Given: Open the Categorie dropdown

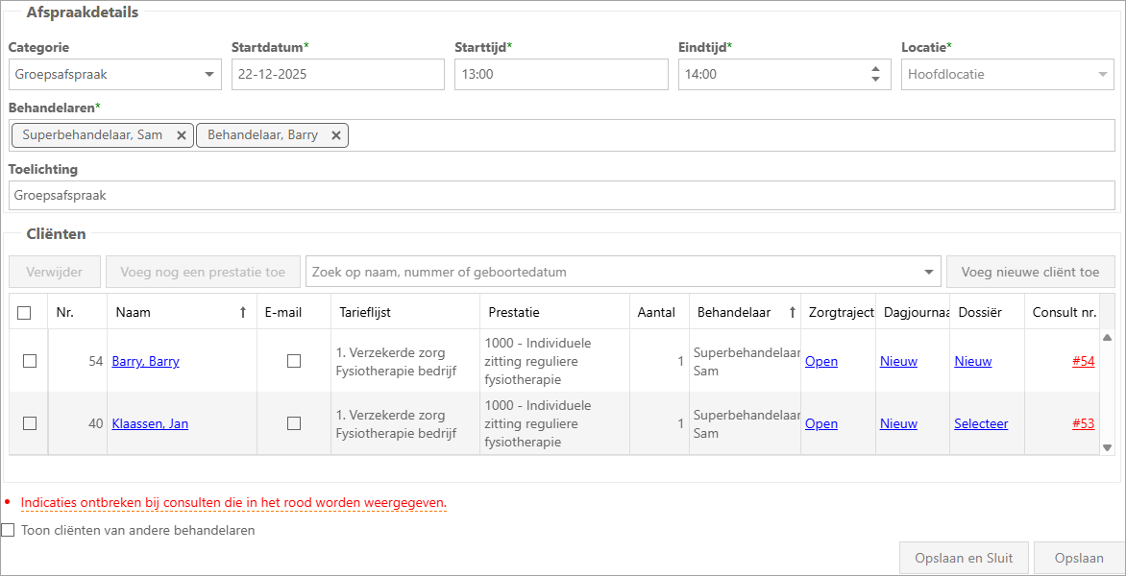Looking at the screenshot, I should 209,75.
